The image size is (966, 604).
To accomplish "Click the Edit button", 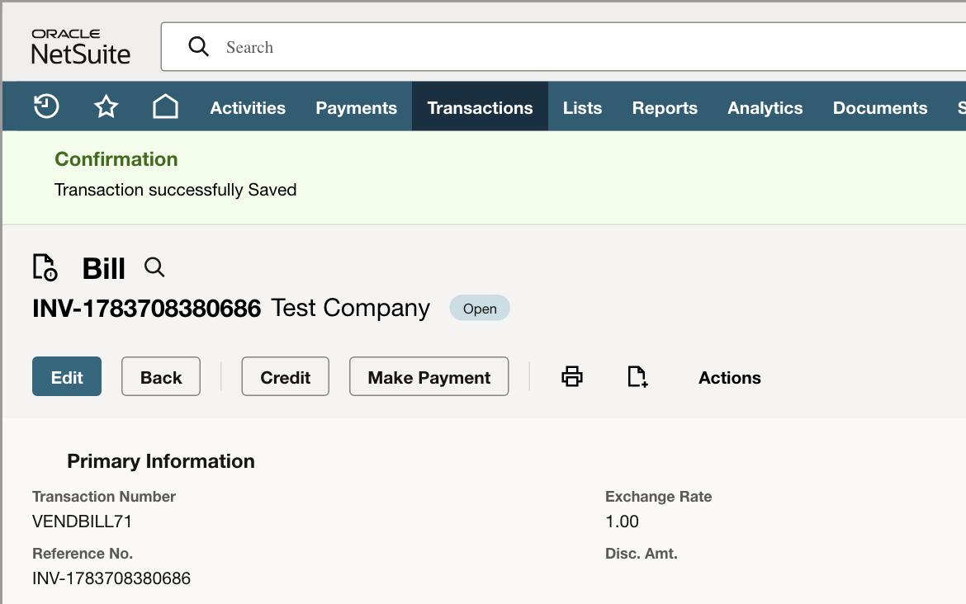I will 67,376.
